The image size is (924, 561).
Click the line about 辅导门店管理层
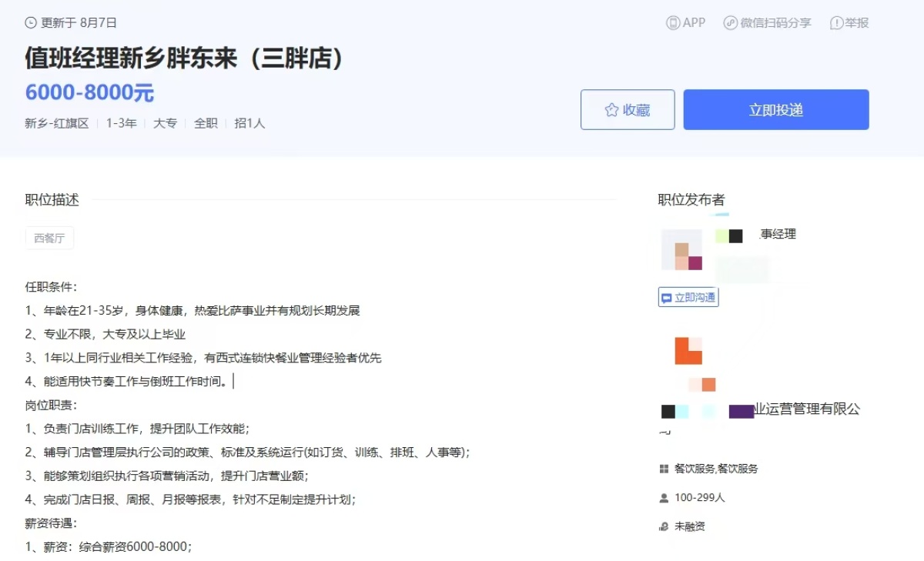[248, 452]
